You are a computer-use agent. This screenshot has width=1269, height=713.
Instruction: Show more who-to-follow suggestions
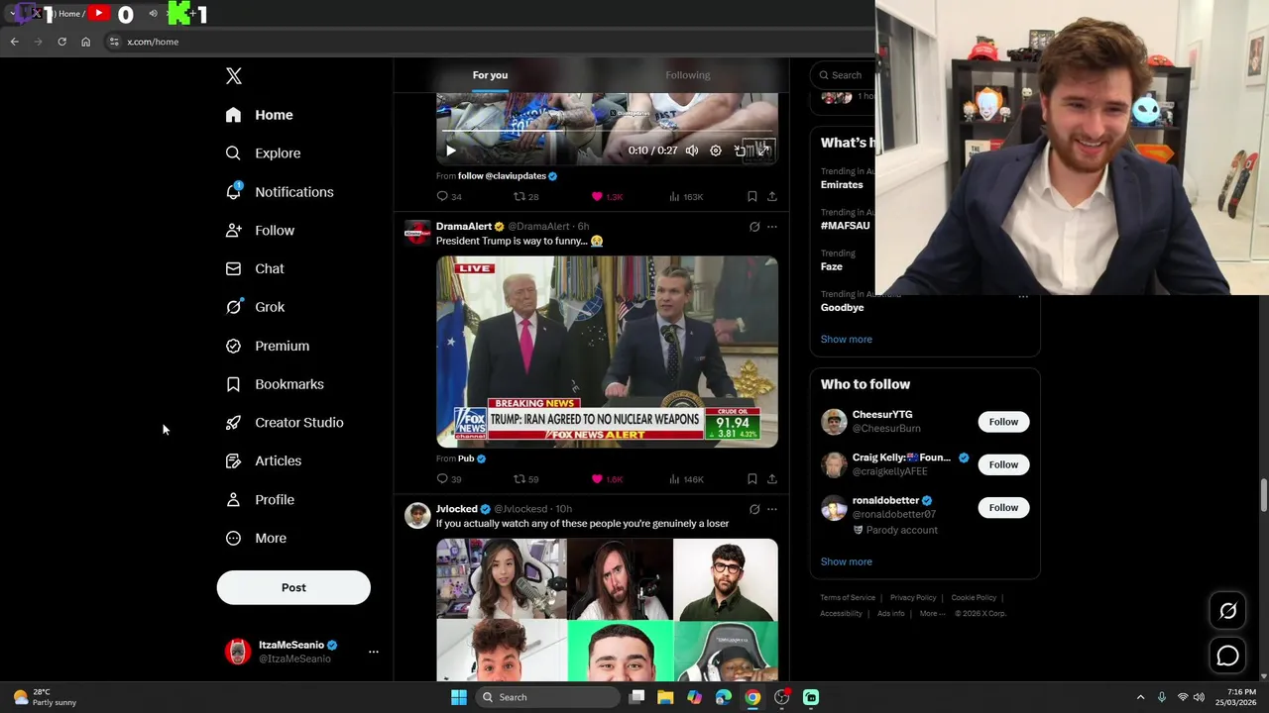point(846,562)
